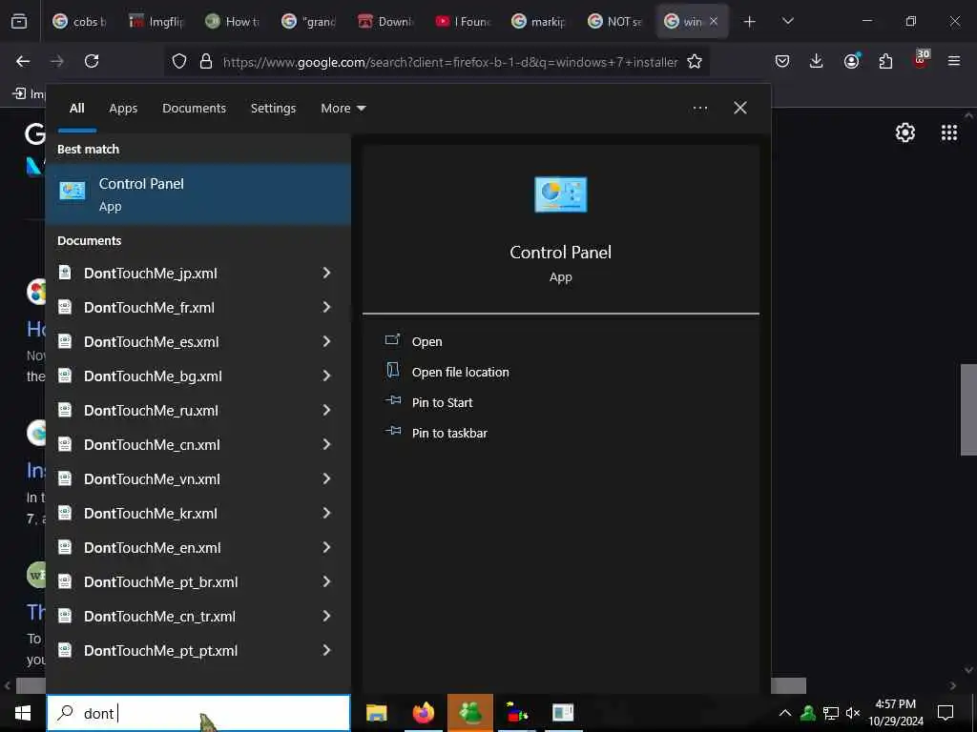Reload the current page
977x732 pixels.
pyautogui.click(x=92, y=61)
